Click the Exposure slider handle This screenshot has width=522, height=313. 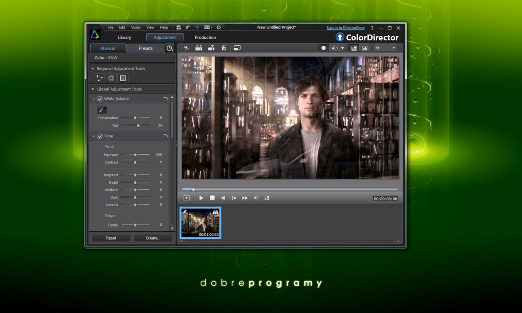[135, 155]
